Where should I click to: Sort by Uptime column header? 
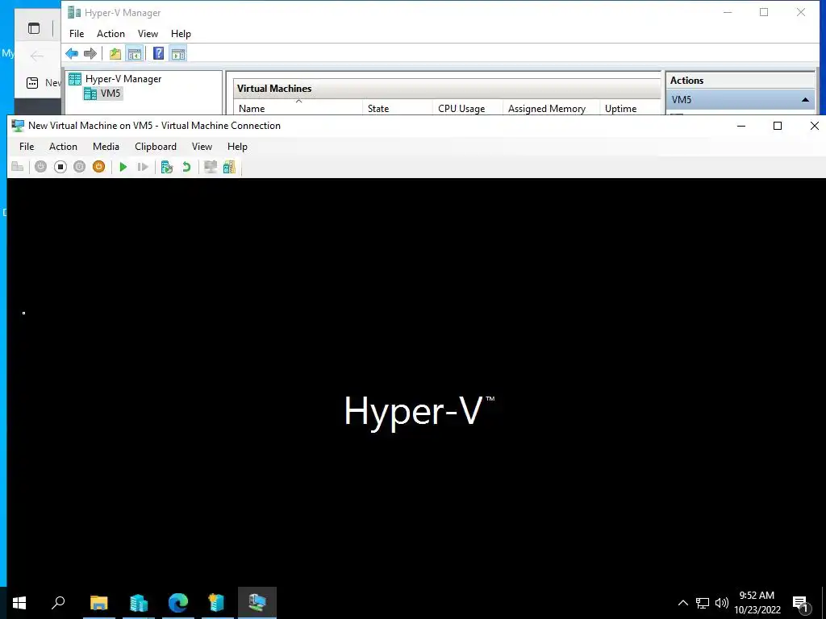(630, 109)
